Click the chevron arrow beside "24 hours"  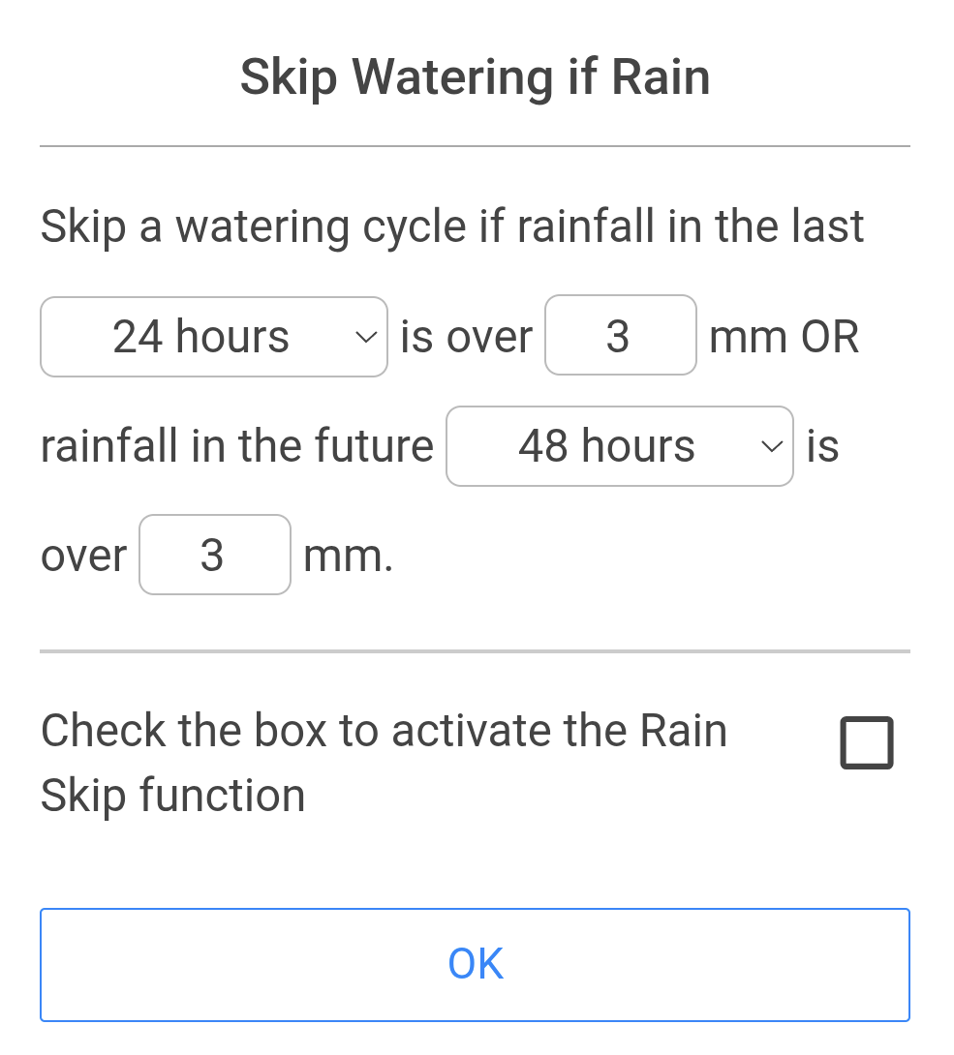coord(365,337)
